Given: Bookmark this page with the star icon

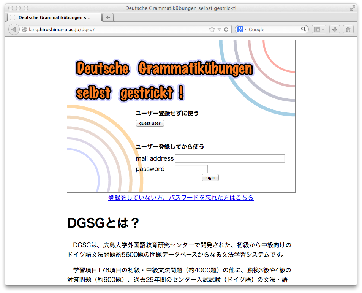Looking at the screenshot, I should pos(212,29).
